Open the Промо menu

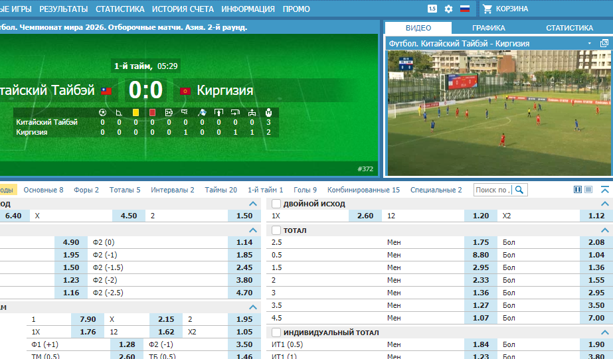coord(296,9)
